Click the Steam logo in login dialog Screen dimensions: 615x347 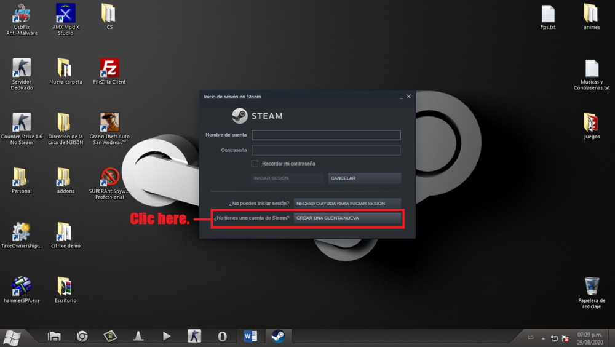click(x=257, y=116)
